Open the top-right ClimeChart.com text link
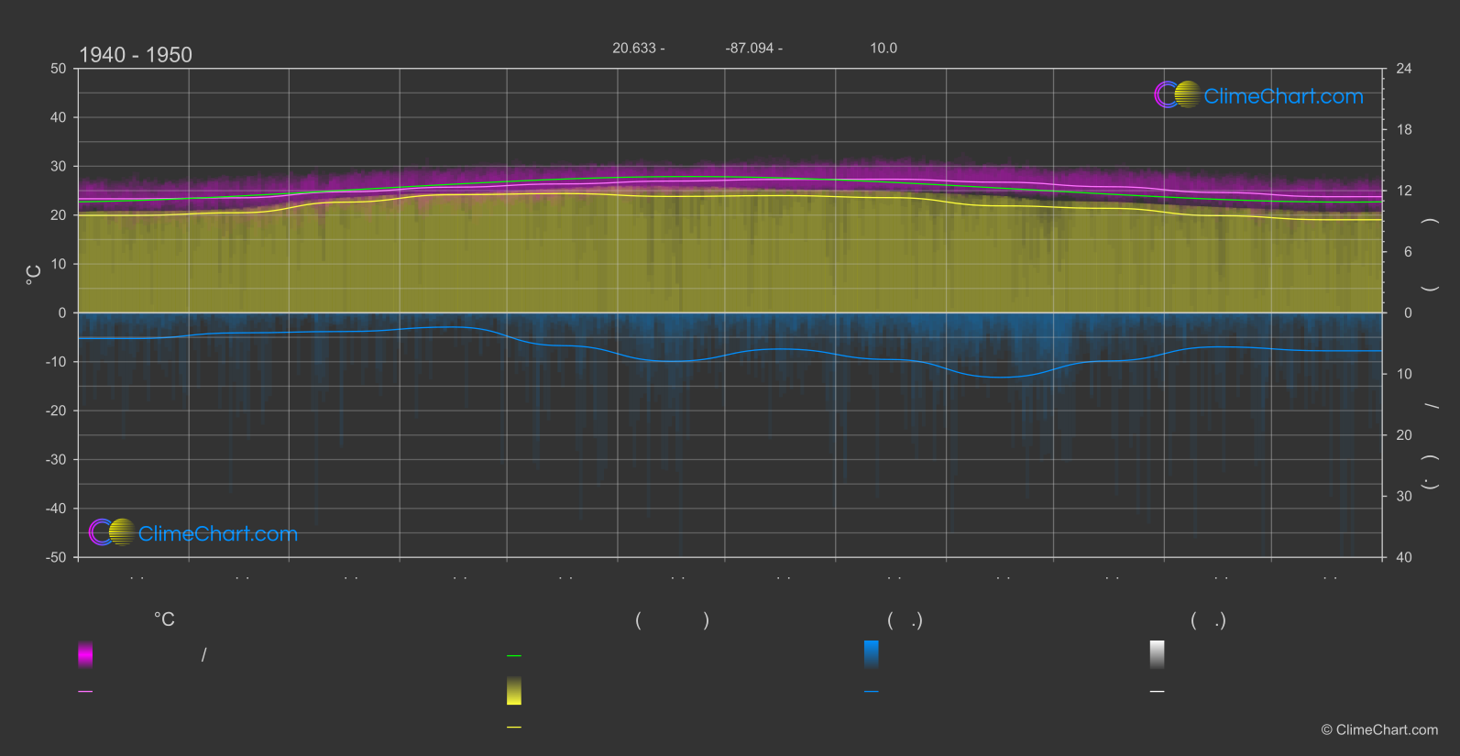 [1283, 96]
